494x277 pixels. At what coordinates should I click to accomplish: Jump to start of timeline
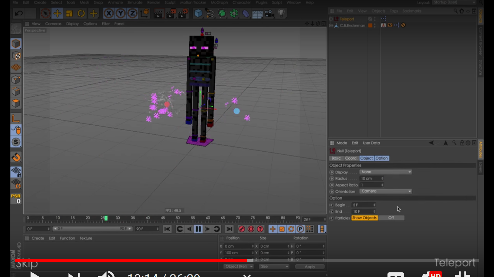click(167, 229)
